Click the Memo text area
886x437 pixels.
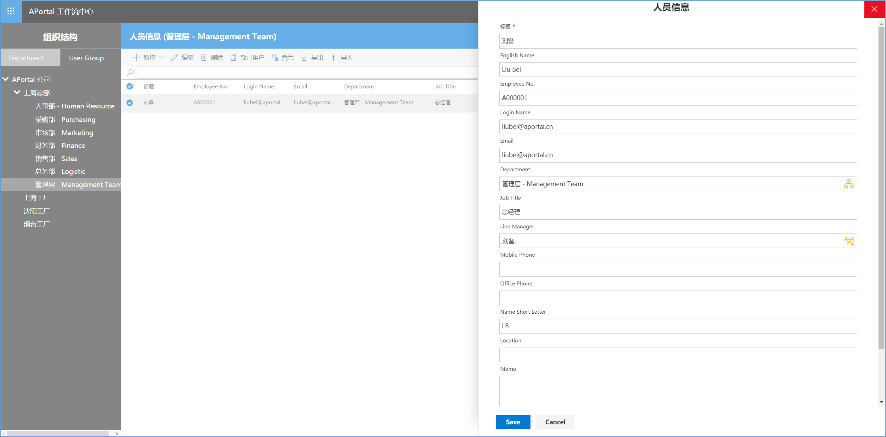(678, 391)
